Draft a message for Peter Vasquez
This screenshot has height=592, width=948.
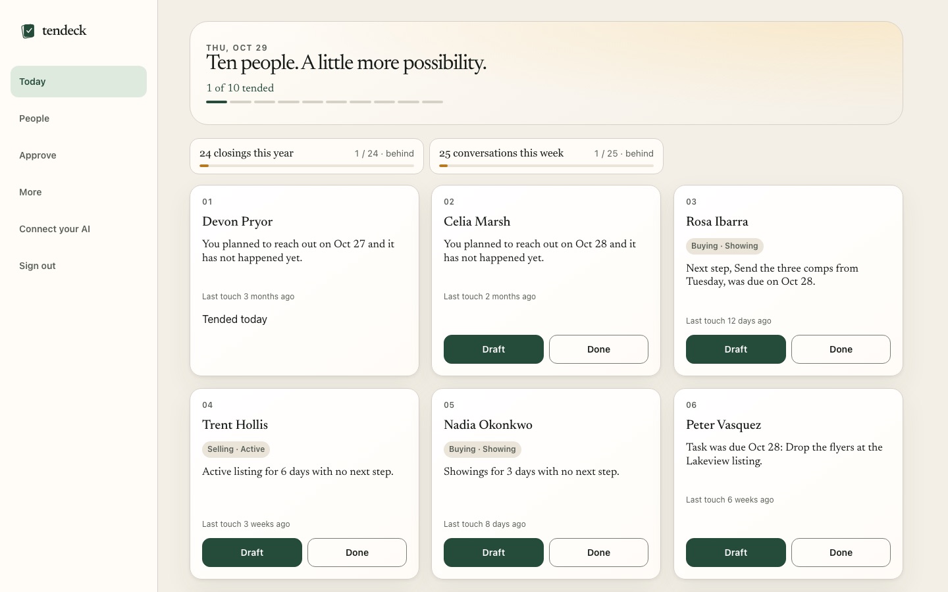click(x=736, y=553)
